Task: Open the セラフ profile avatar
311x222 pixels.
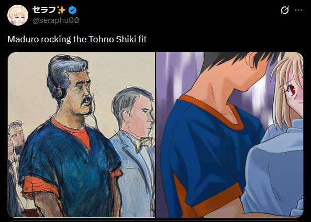Action: coord(18,15)
